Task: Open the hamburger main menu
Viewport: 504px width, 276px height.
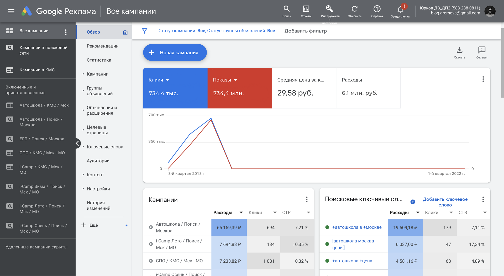Action: (x=11, y=11)
